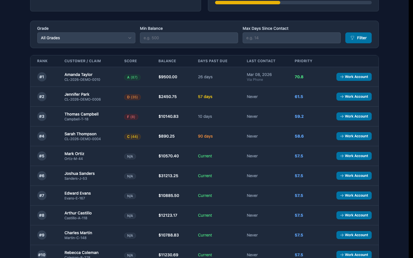Click the grade badge D (35) for Jennifer Park

tap(132, 97)
